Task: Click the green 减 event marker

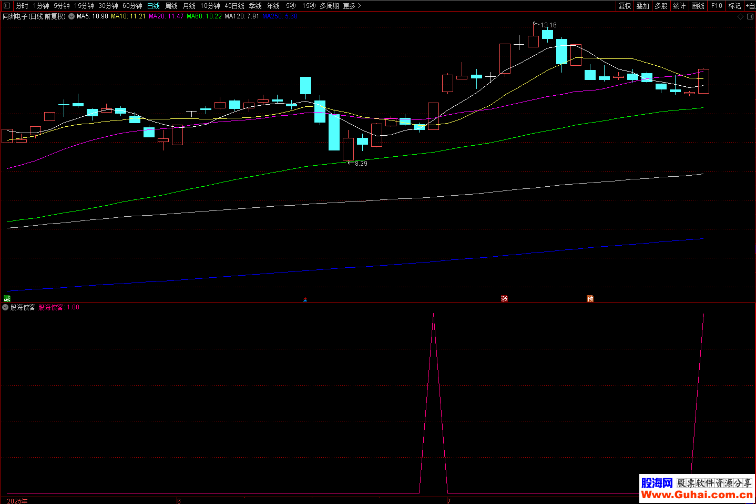Action: 7,298
